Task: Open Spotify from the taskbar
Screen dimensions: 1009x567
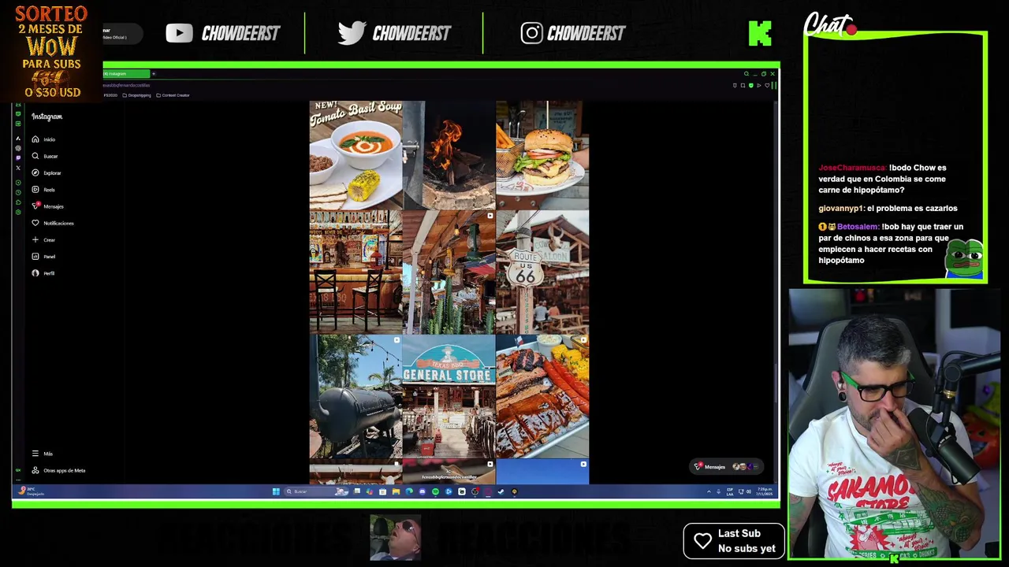Action: click(435, 491)
